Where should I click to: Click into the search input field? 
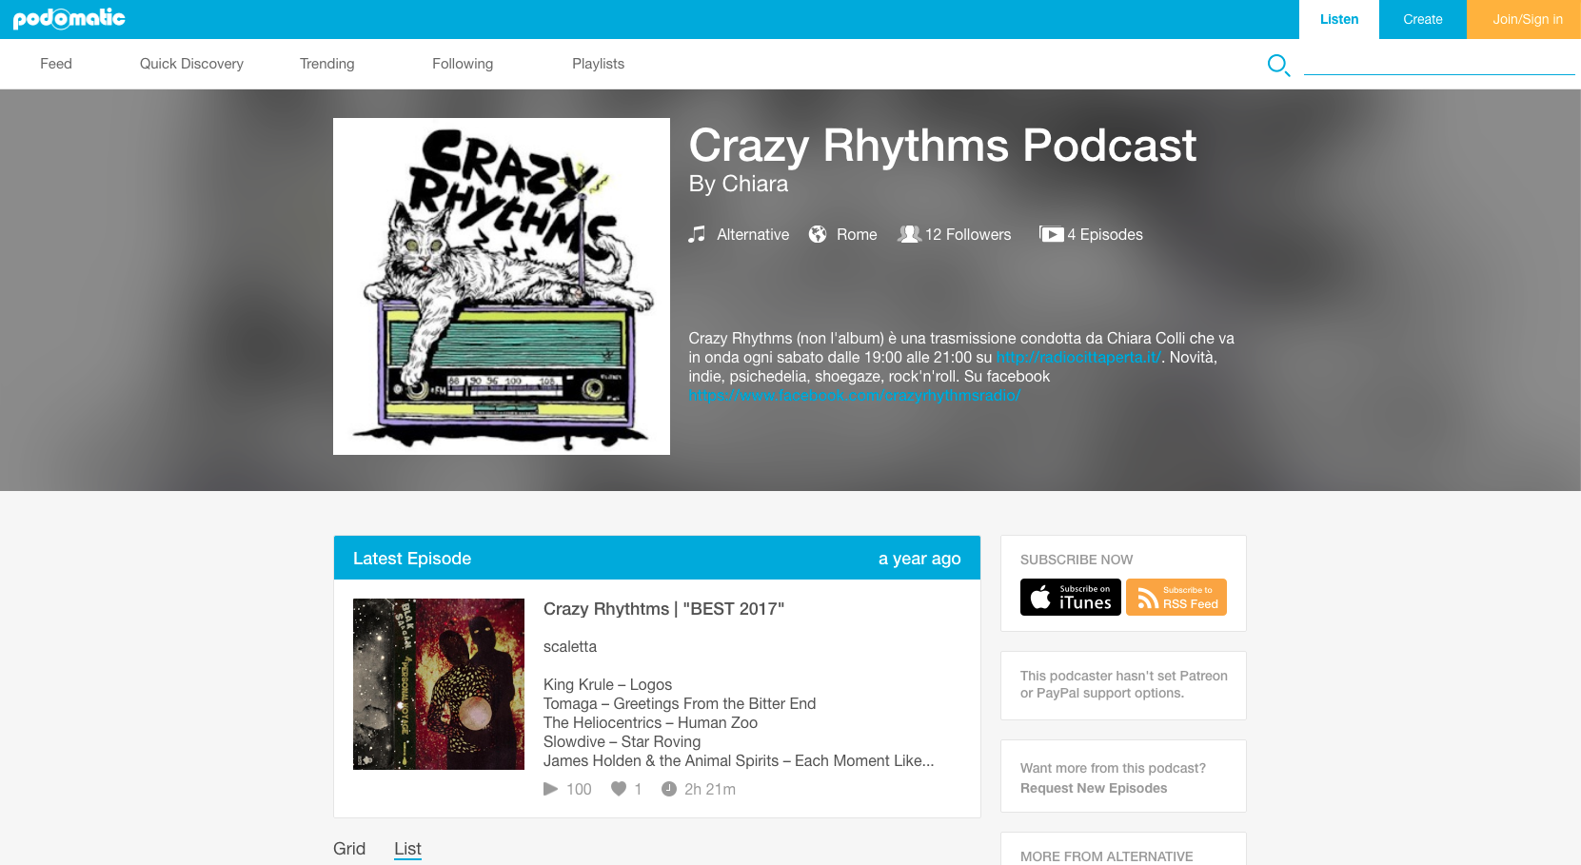(x=1439, y=64)
